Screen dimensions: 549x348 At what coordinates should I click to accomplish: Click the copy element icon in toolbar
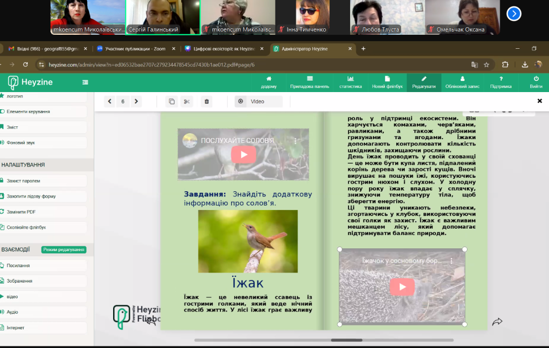pos(172,101)
